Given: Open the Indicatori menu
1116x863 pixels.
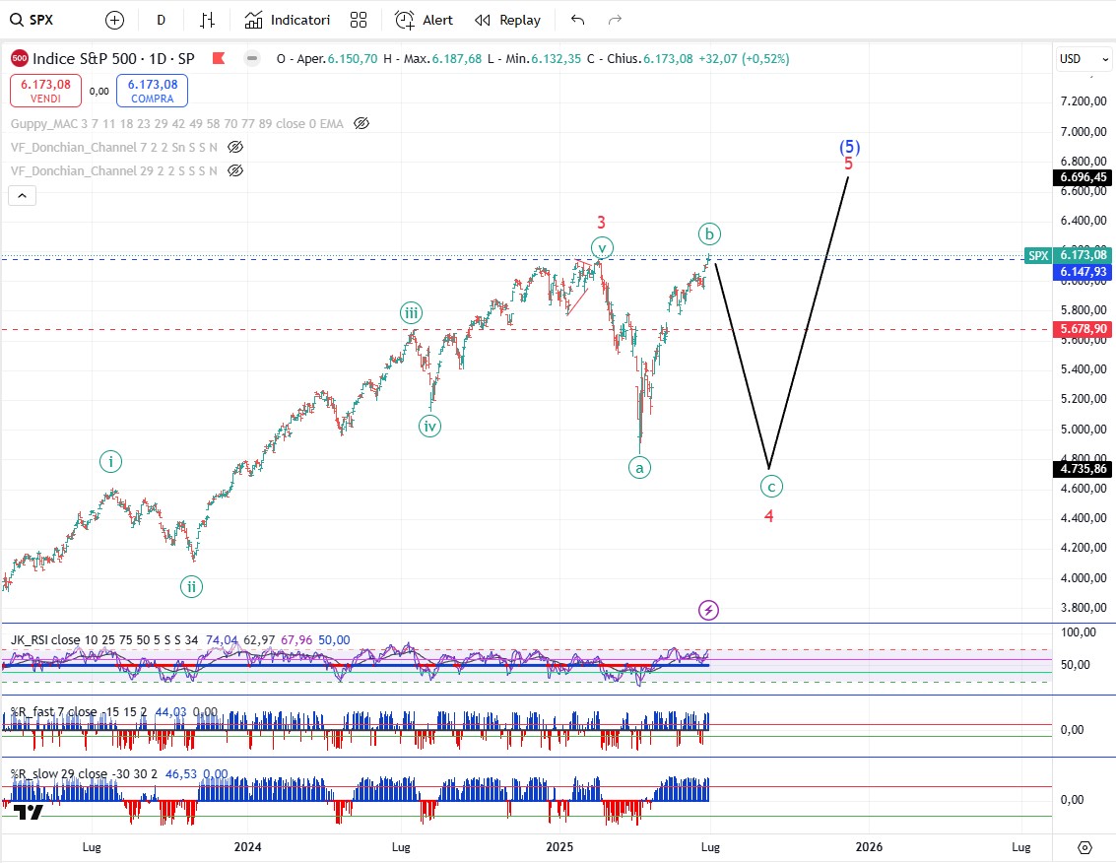Looking at the screenshot, I should 288,20.
